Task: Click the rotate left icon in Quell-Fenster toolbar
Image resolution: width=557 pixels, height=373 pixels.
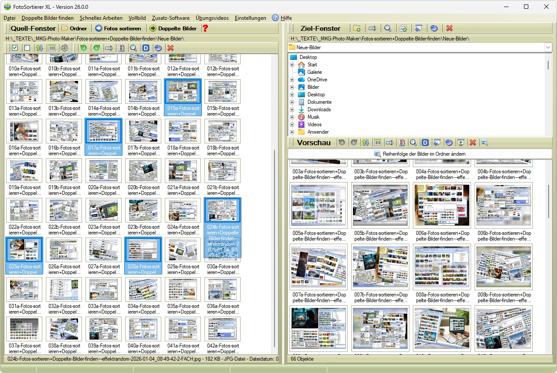Action: click(x=83, y=48)
